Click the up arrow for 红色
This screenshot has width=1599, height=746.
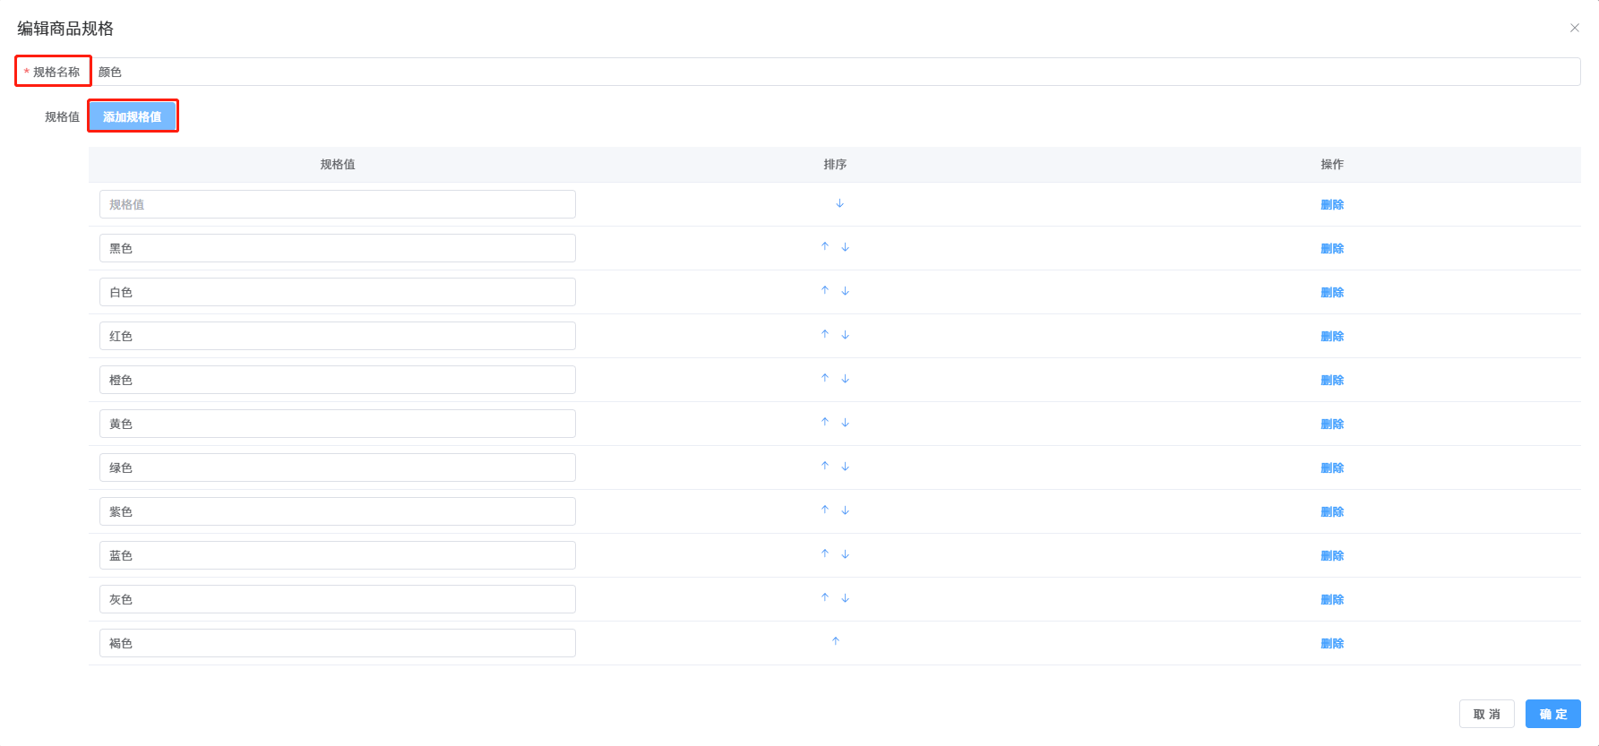click(825, 334)
